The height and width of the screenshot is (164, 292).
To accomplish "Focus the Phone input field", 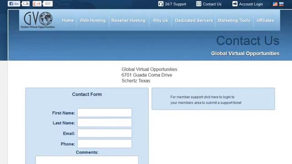I will coord(104,144).
